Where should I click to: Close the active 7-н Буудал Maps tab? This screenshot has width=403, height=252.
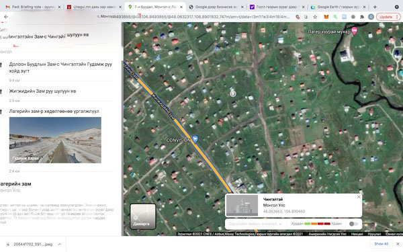pos(181,7)
